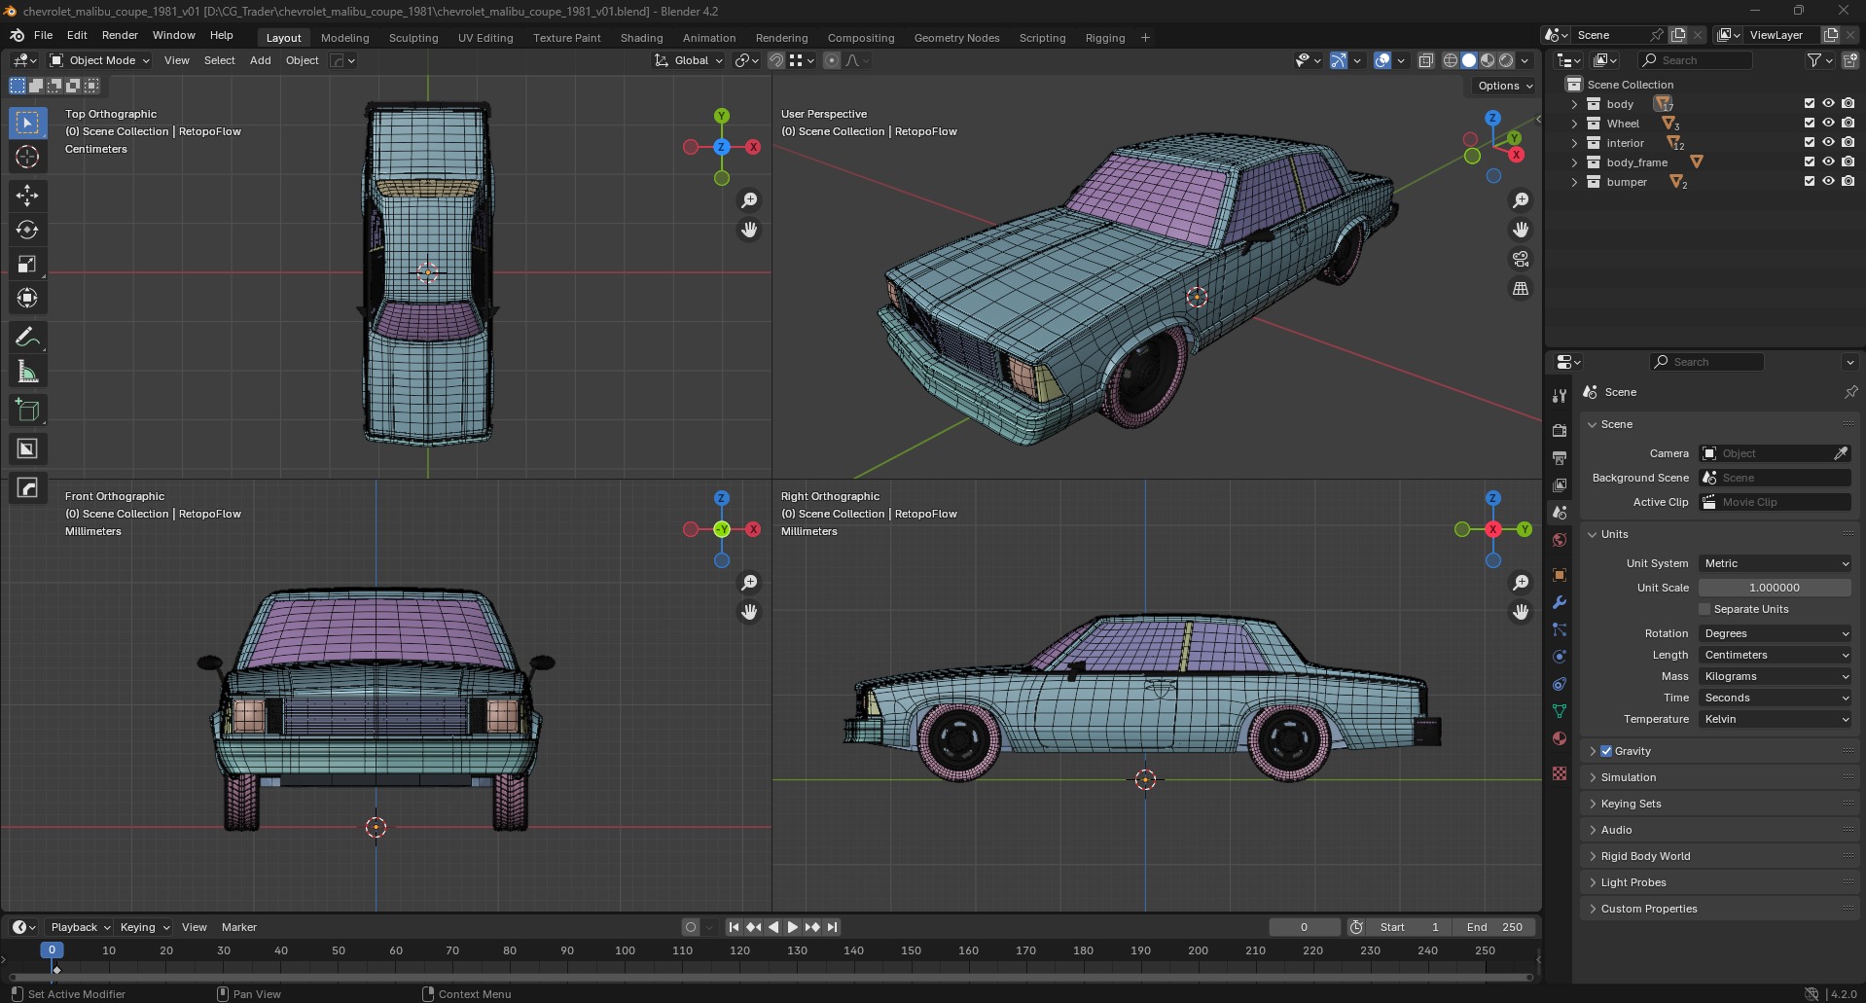Viewport: 1866px width, 1003px height.
Task: Click the Unit Scale value field
Action: [x=1774, y=588]
